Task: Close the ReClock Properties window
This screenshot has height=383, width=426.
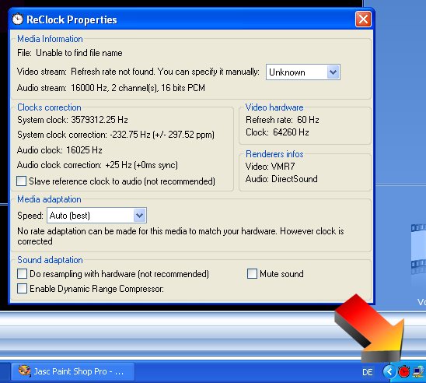Action: pos(363,19)
